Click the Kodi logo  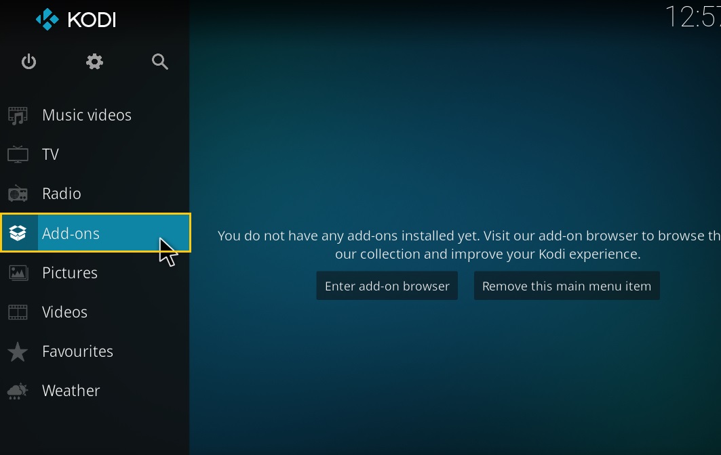click(75, 20)
